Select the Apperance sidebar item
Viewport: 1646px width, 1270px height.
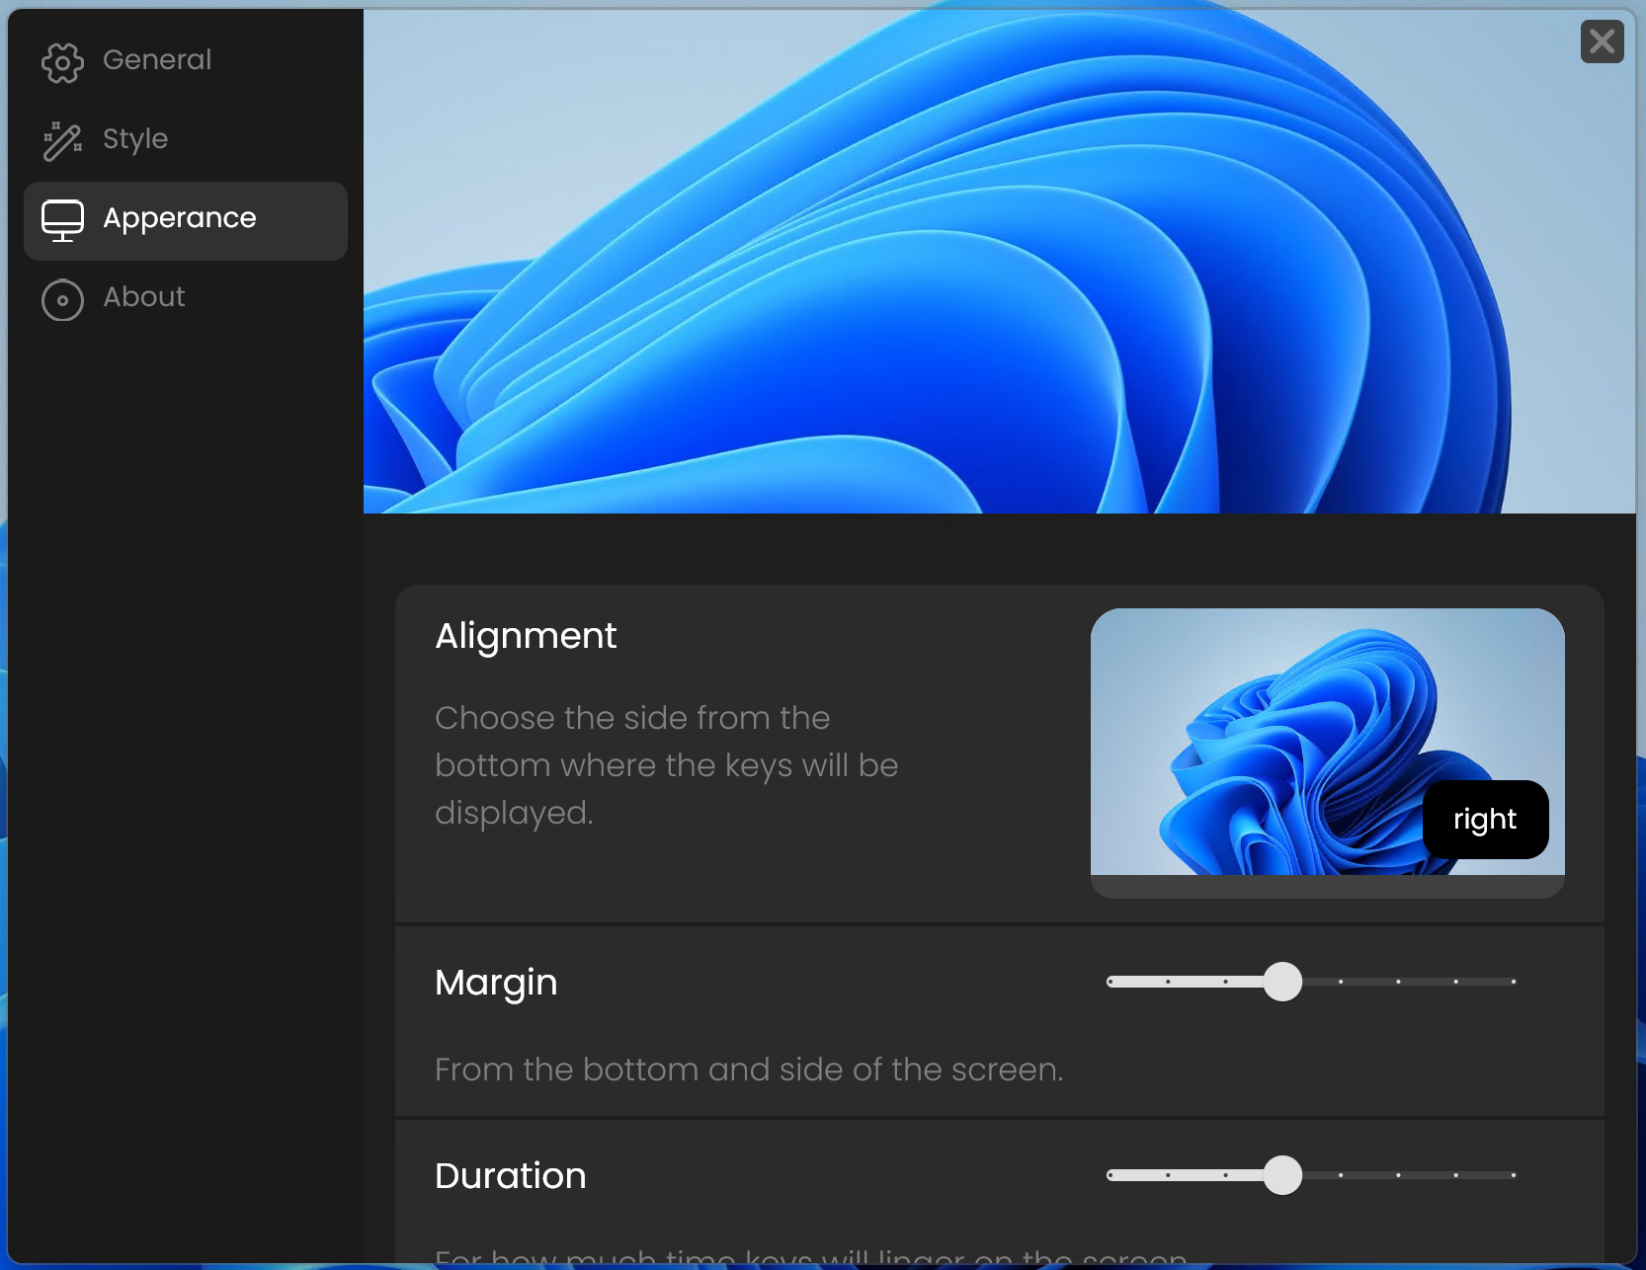pyautogui.click(x=186, y=220)
